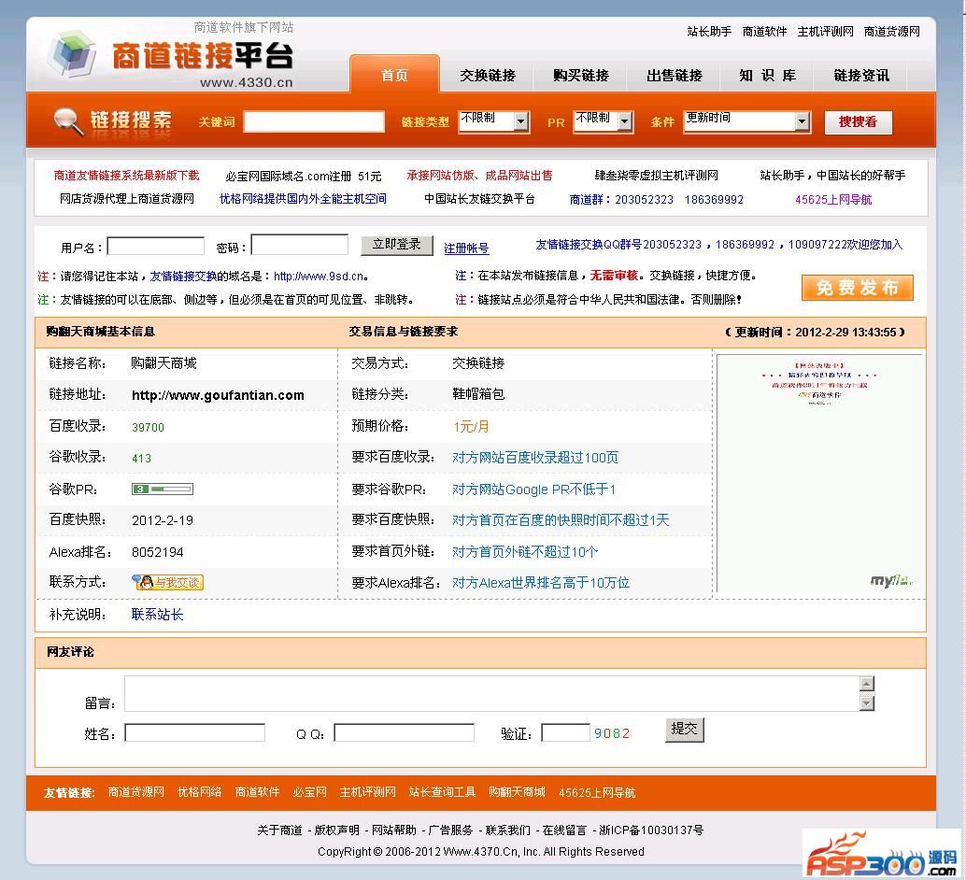Open footer friend link 优格网络

(200, 792)
